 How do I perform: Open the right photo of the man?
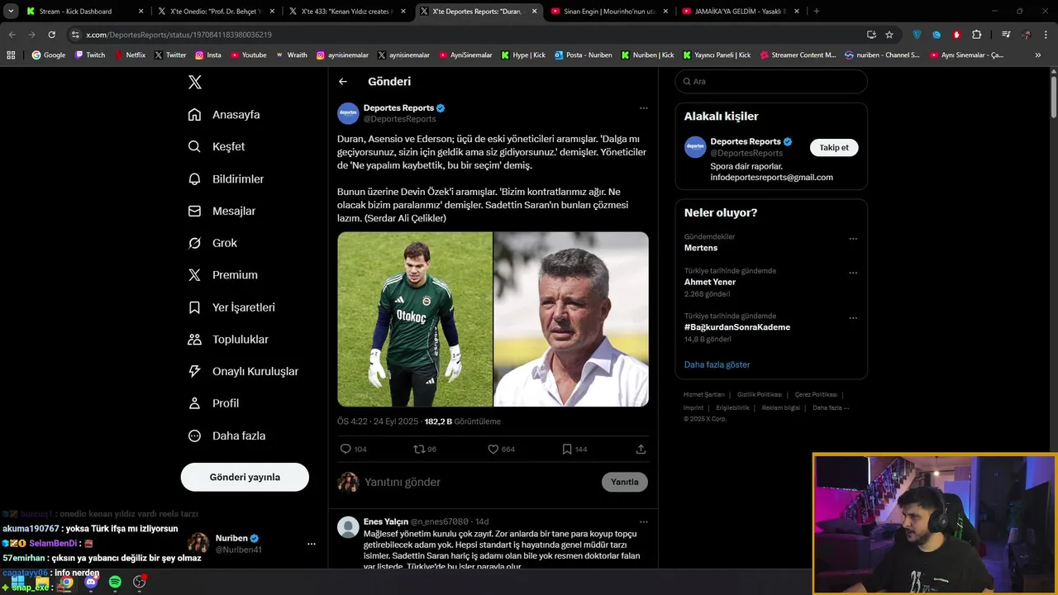571,319
